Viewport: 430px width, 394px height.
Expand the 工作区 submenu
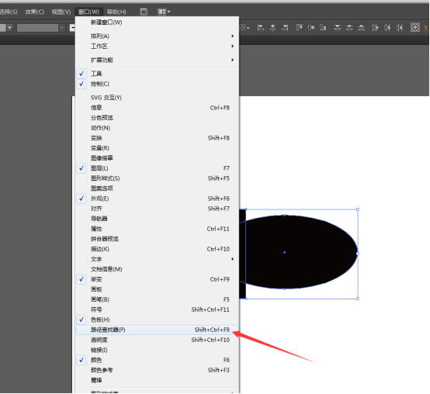pyautogui.click(x=158, y=46)
